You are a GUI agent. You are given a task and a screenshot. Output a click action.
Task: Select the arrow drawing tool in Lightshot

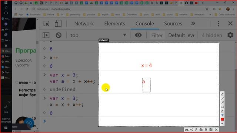tap(222, 103)
